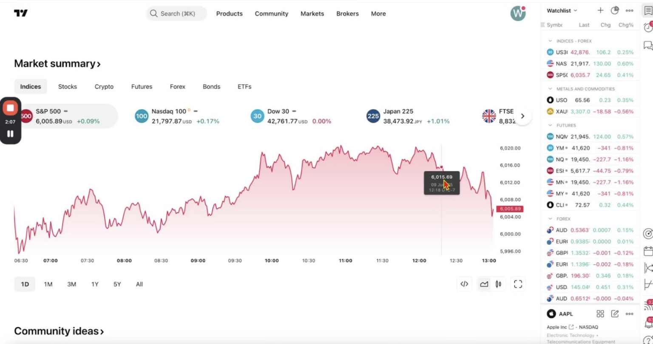Add a symbol with the plus icon
The height and width of the screenshot is (344, 653).
[600, 10]
